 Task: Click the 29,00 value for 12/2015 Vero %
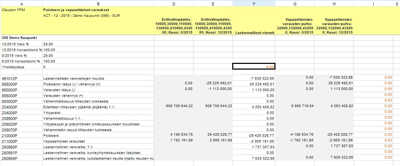point(48,44)
